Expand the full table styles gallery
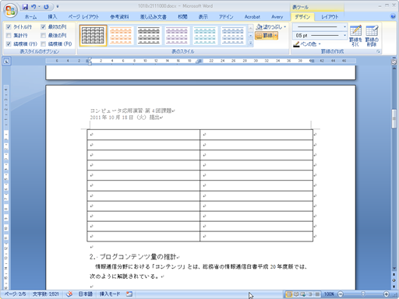399x299 pixels. click(251, 43)
